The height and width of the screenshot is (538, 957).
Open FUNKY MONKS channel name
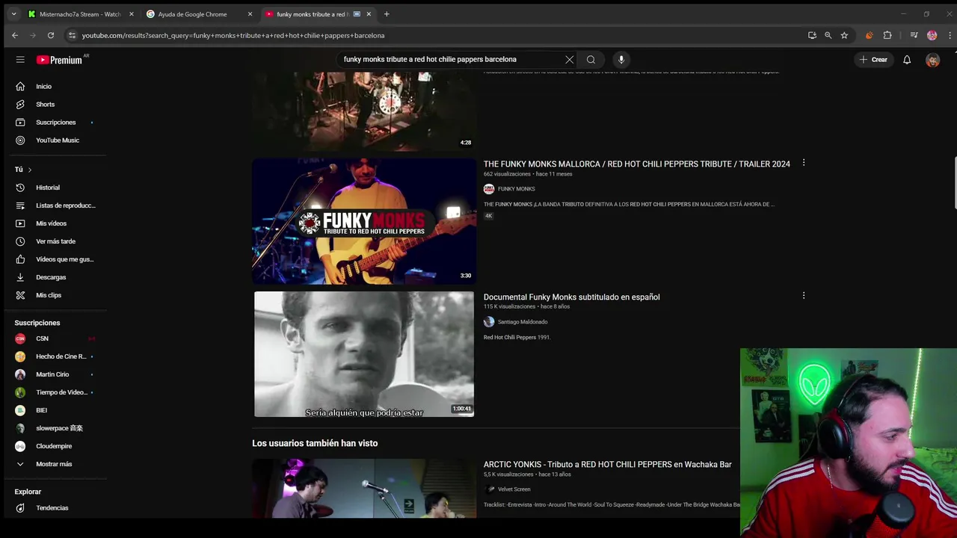[516, 189]
